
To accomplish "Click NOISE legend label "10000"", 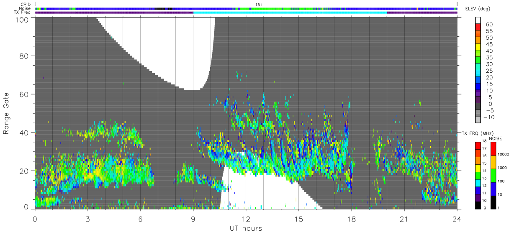I will [x=504, y=155].
